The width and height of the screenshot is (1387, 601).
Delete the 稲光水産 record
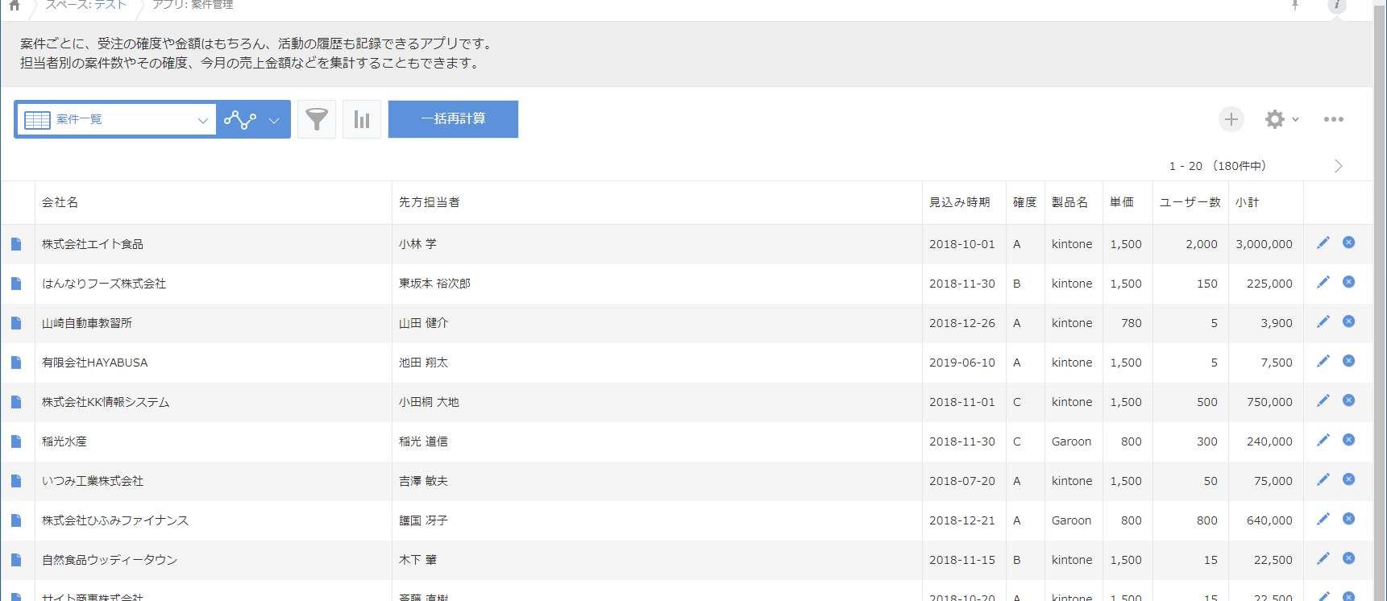click(x=1348, y=440)
